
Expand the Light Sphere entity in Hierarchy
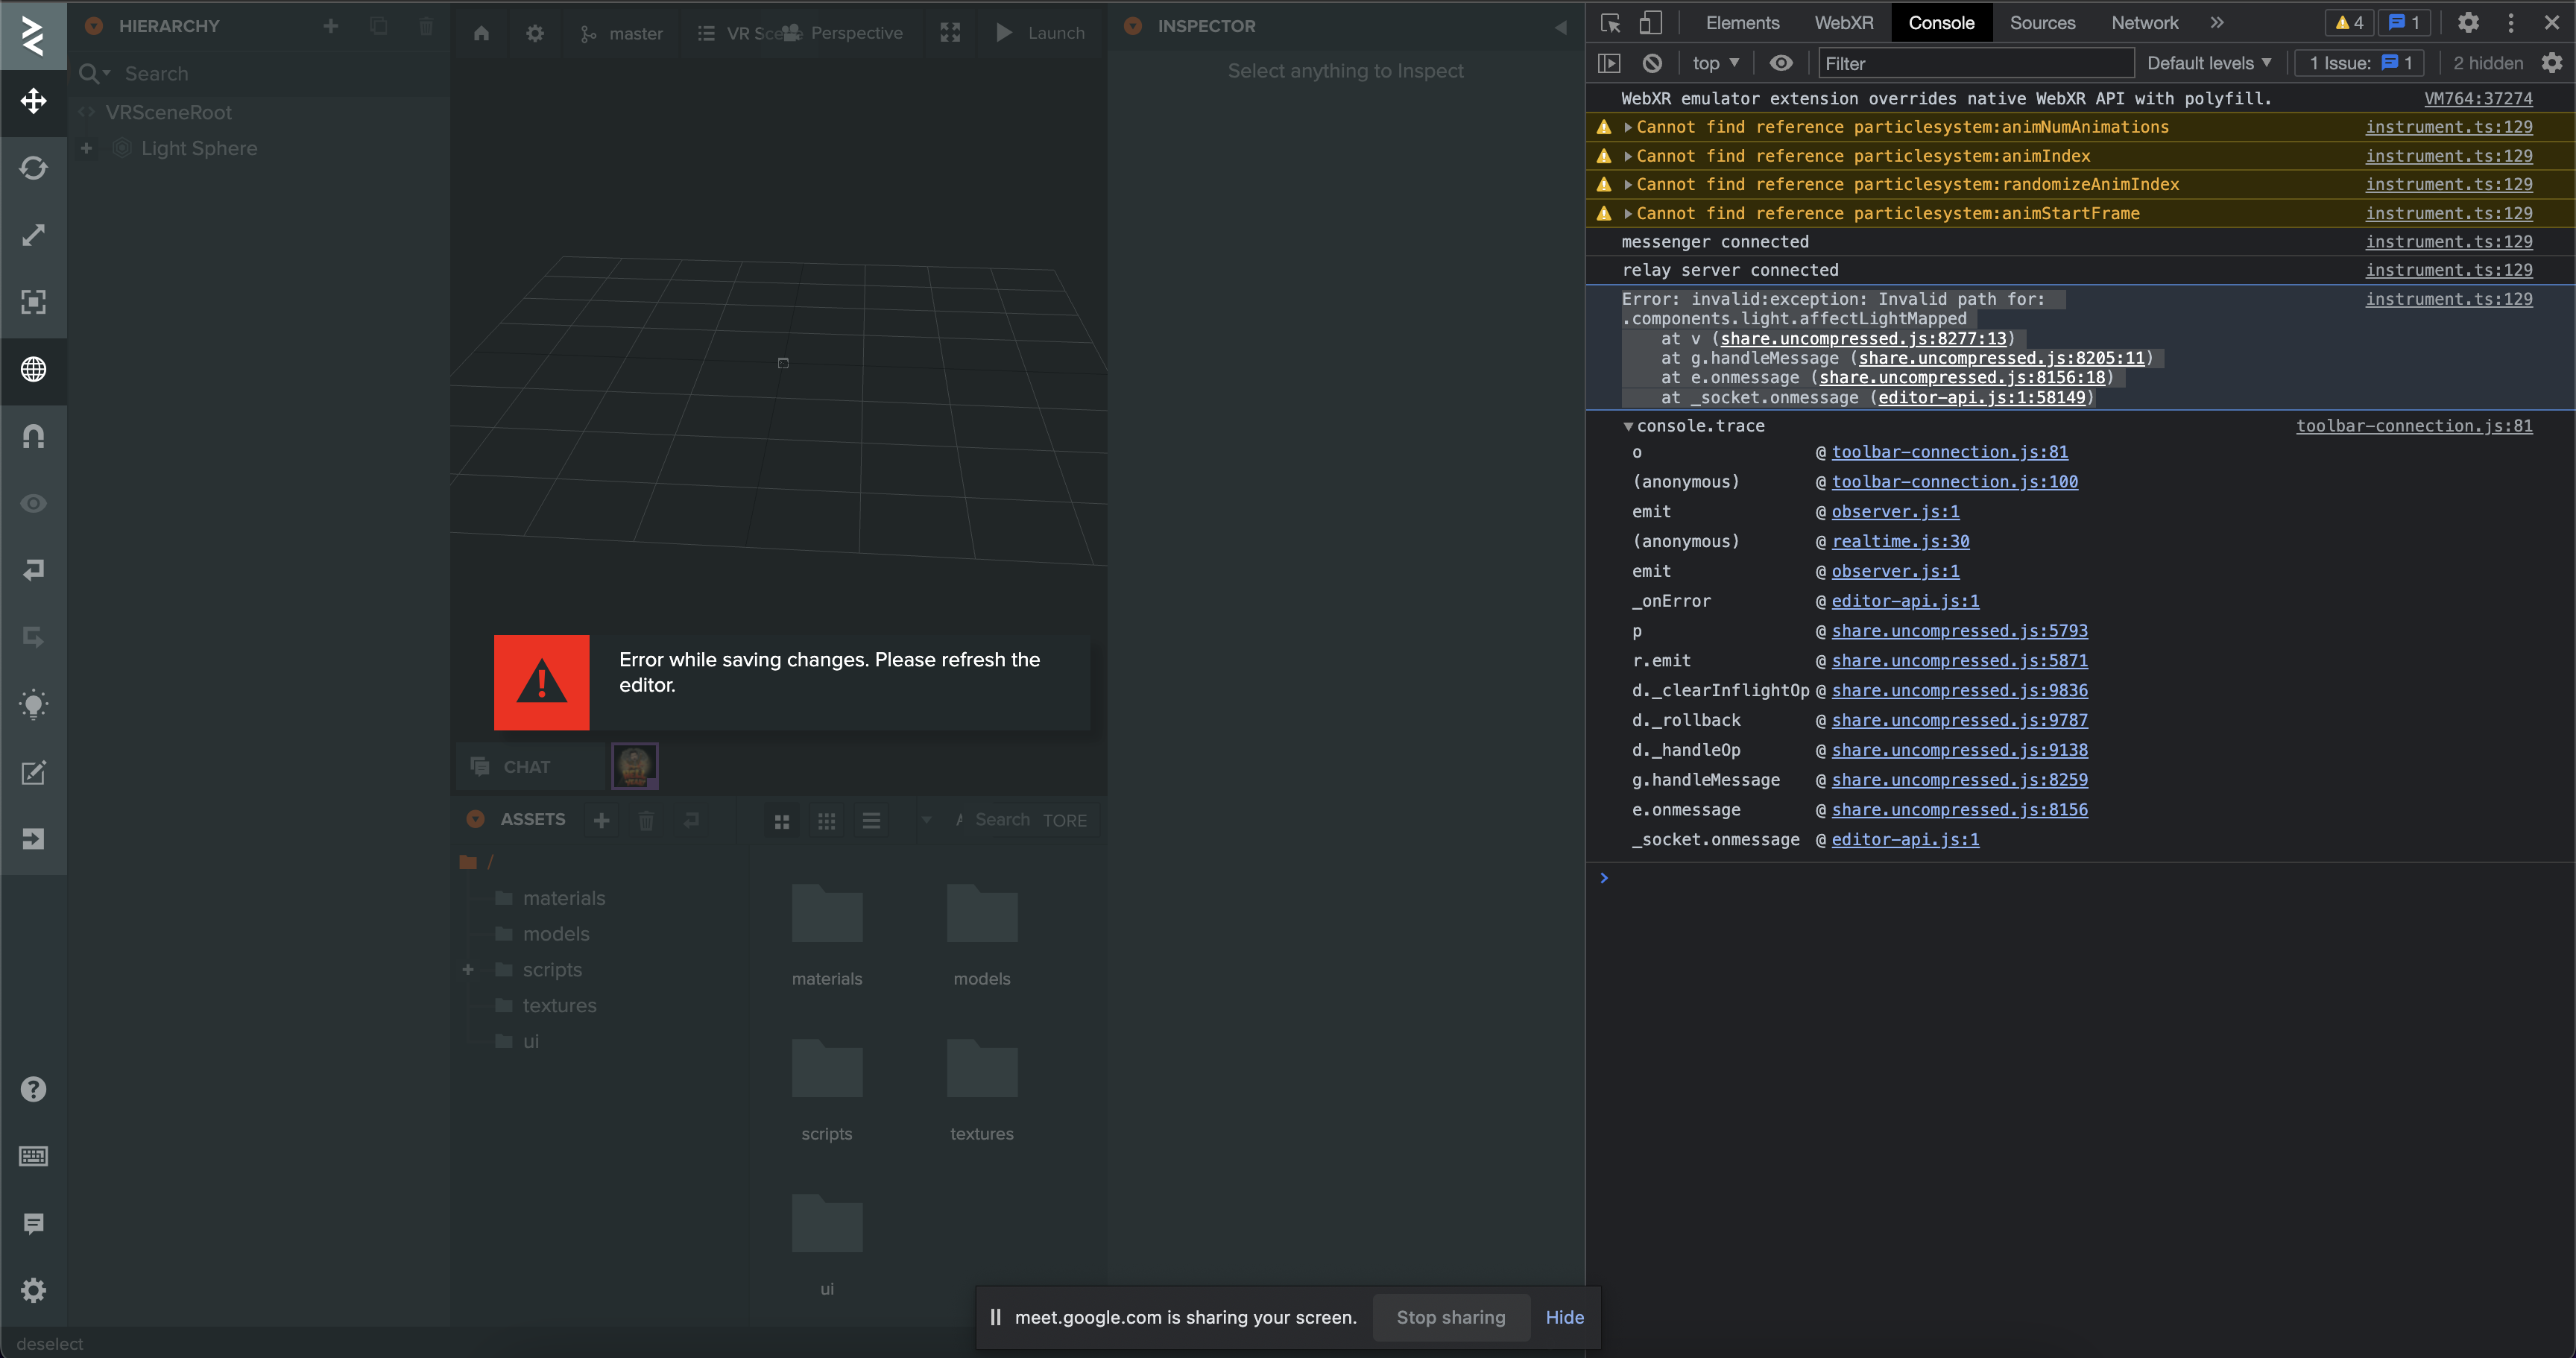[x=86, y=148]
